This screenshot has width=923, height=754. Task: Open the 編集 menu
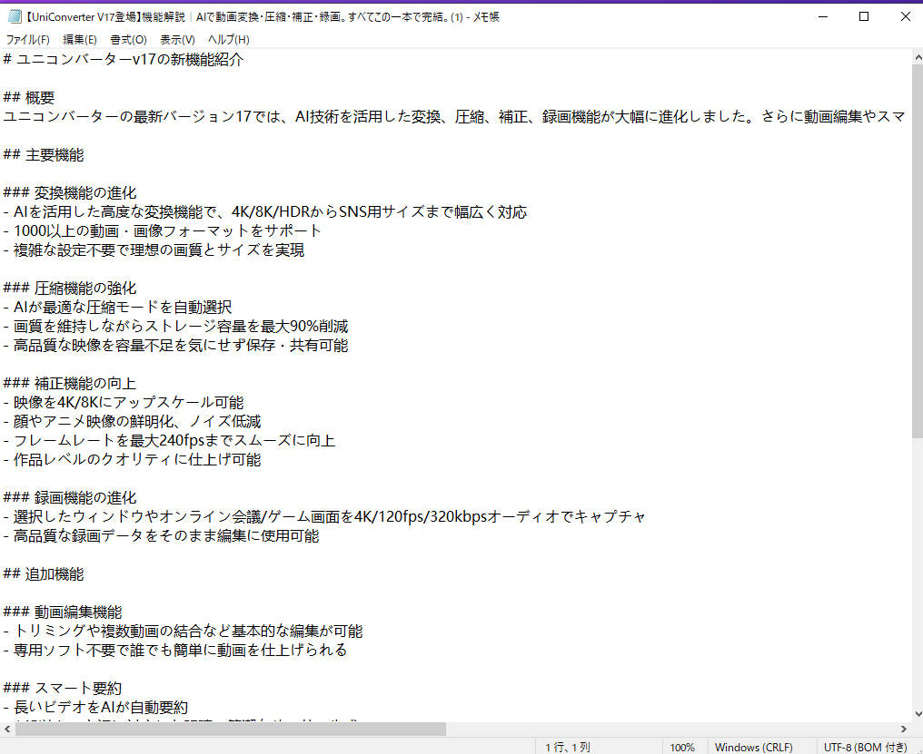coord(79,39)
